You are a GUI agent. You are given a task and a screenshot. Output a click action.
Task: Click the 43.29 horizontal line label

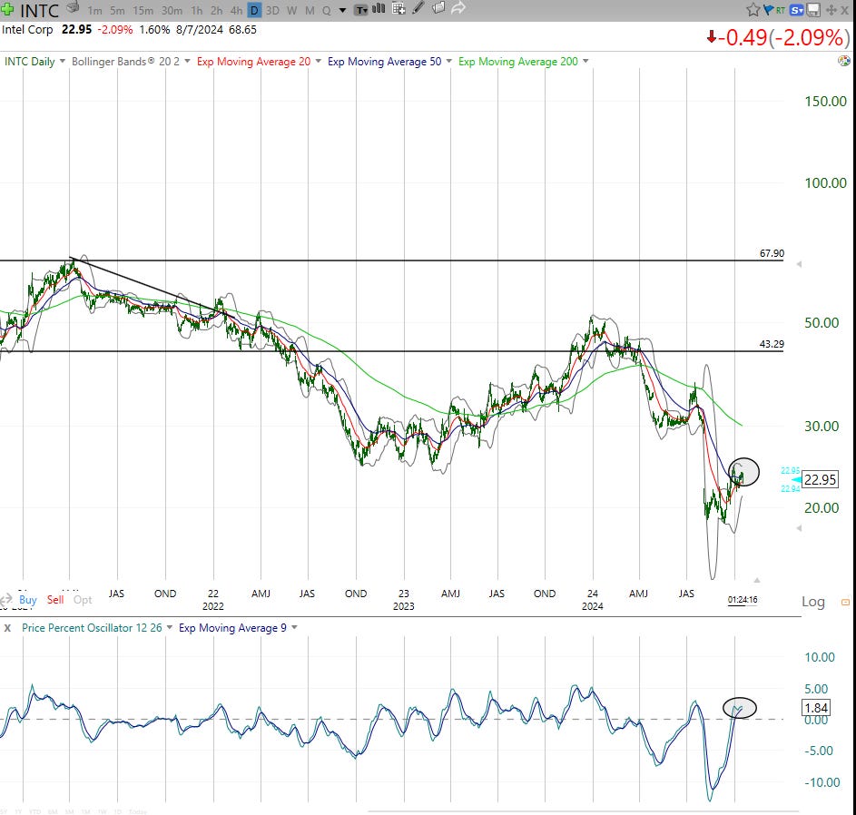pyautogui.click(x=772, y=344)
